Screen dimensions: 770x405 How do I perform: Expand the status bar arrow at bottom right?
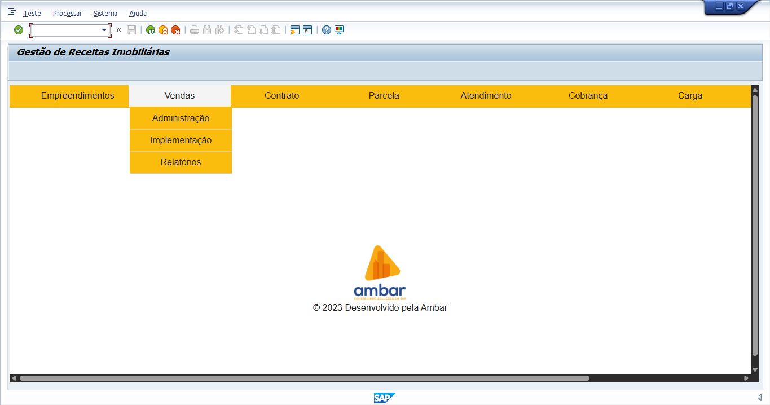759,398
